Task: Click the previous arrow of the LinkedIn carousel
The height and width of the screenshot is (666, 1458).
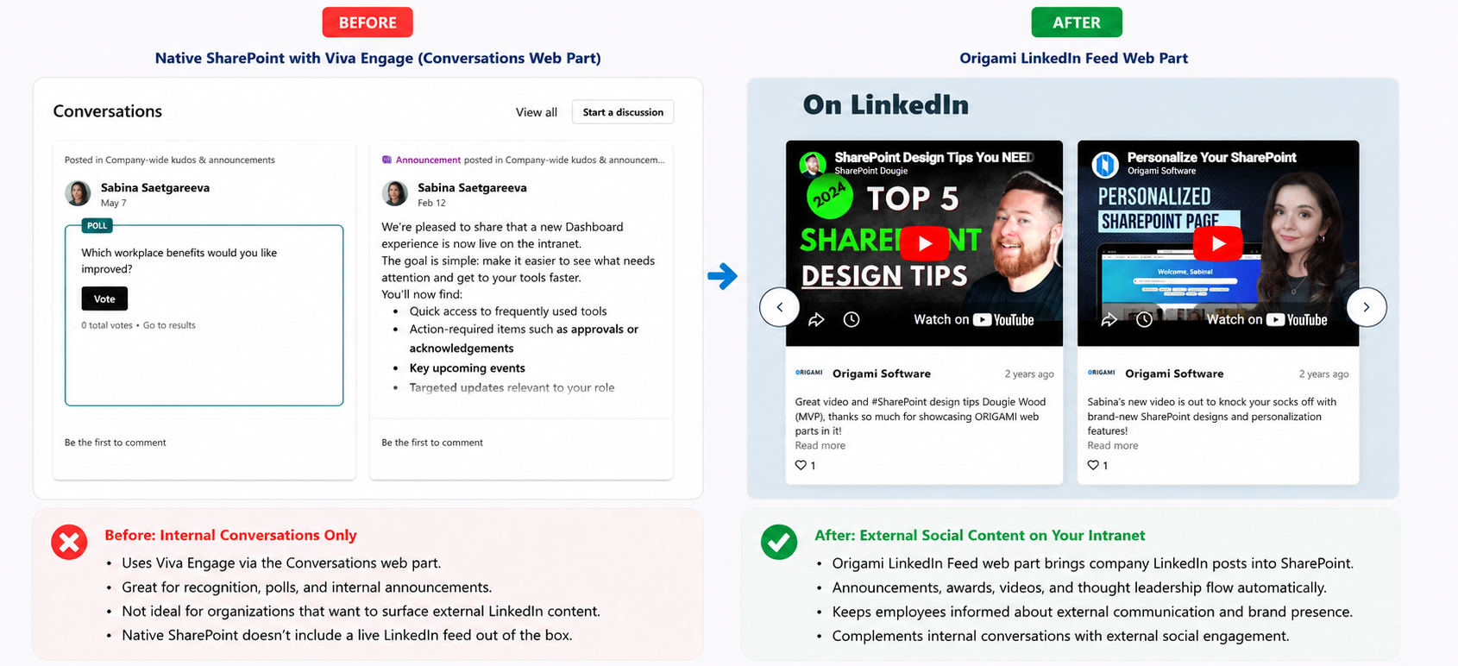Action: pyautogui.click(x=780, y=307)
